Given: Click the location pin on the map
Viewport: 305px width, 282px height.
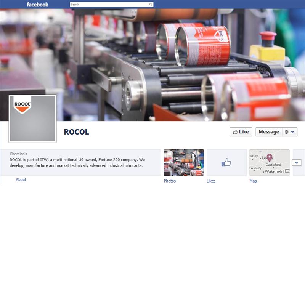Looking at the screenshot, I should click(270, 158).
